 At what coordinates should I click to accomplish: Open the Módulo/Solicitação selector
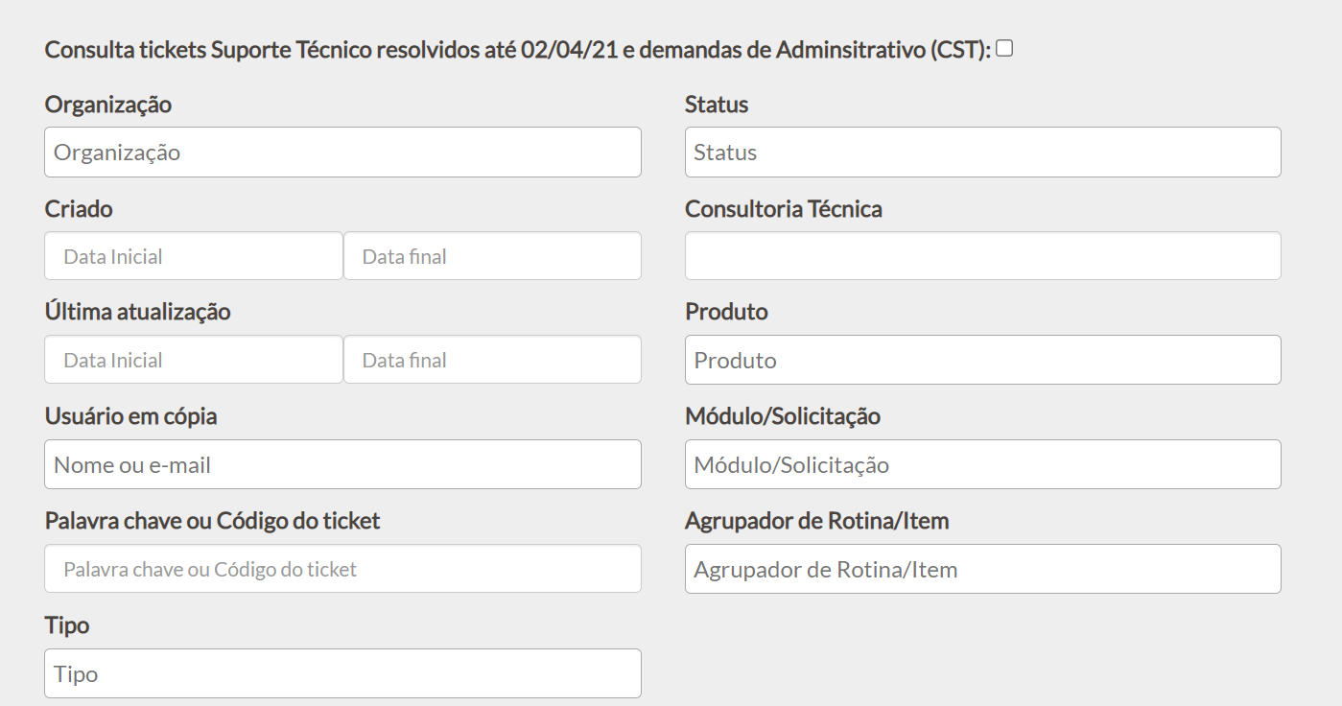[981, 464]
